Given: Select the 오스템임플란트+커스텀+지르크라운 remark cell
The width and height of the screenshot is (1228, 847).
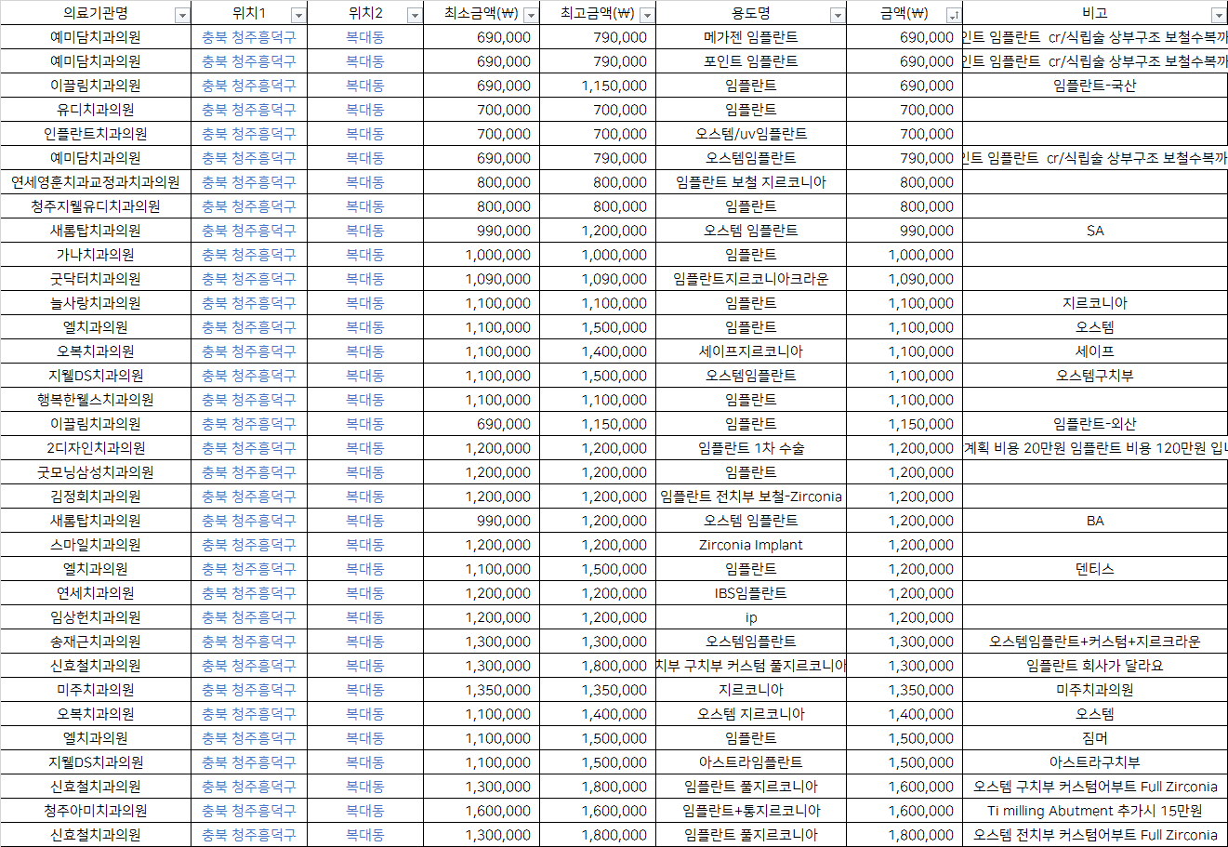Looking at the screenshot, I should (1095, 642).
